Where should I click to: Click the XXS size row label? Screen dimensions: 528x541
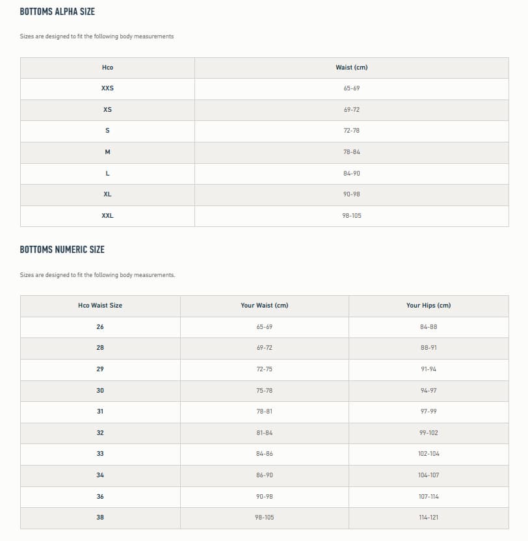click(107, 88)
